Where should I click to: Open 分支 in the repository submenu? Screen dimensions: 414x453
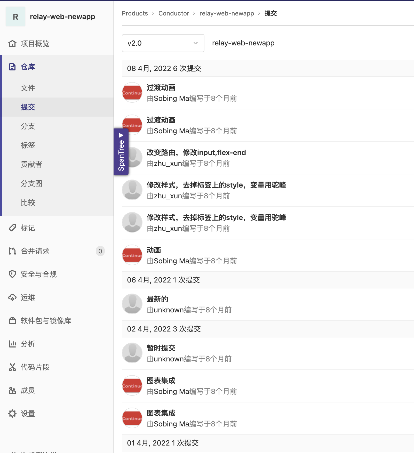click(x=28, y=126)
